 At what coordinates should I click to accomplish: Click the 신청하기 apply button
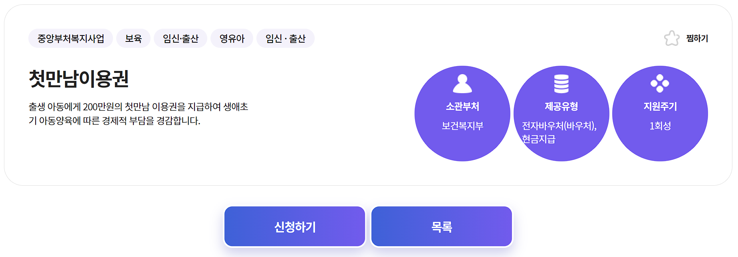tap(295, 226)
